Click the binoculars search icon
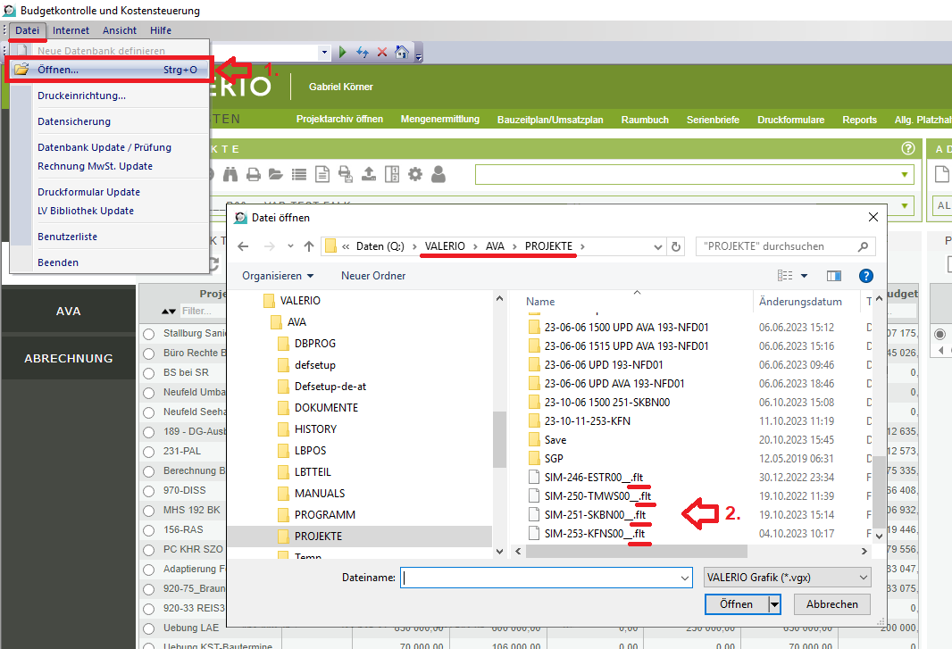Image resolution: width=952 pixels, height=649 pixels. [231, 175]
